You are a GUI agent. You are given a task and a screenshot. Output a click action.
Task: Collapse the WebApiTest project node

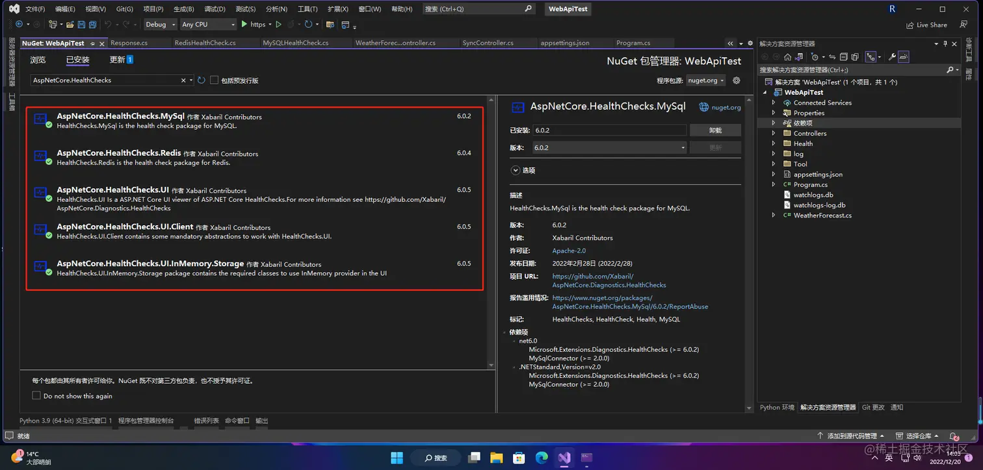point(765,92)
